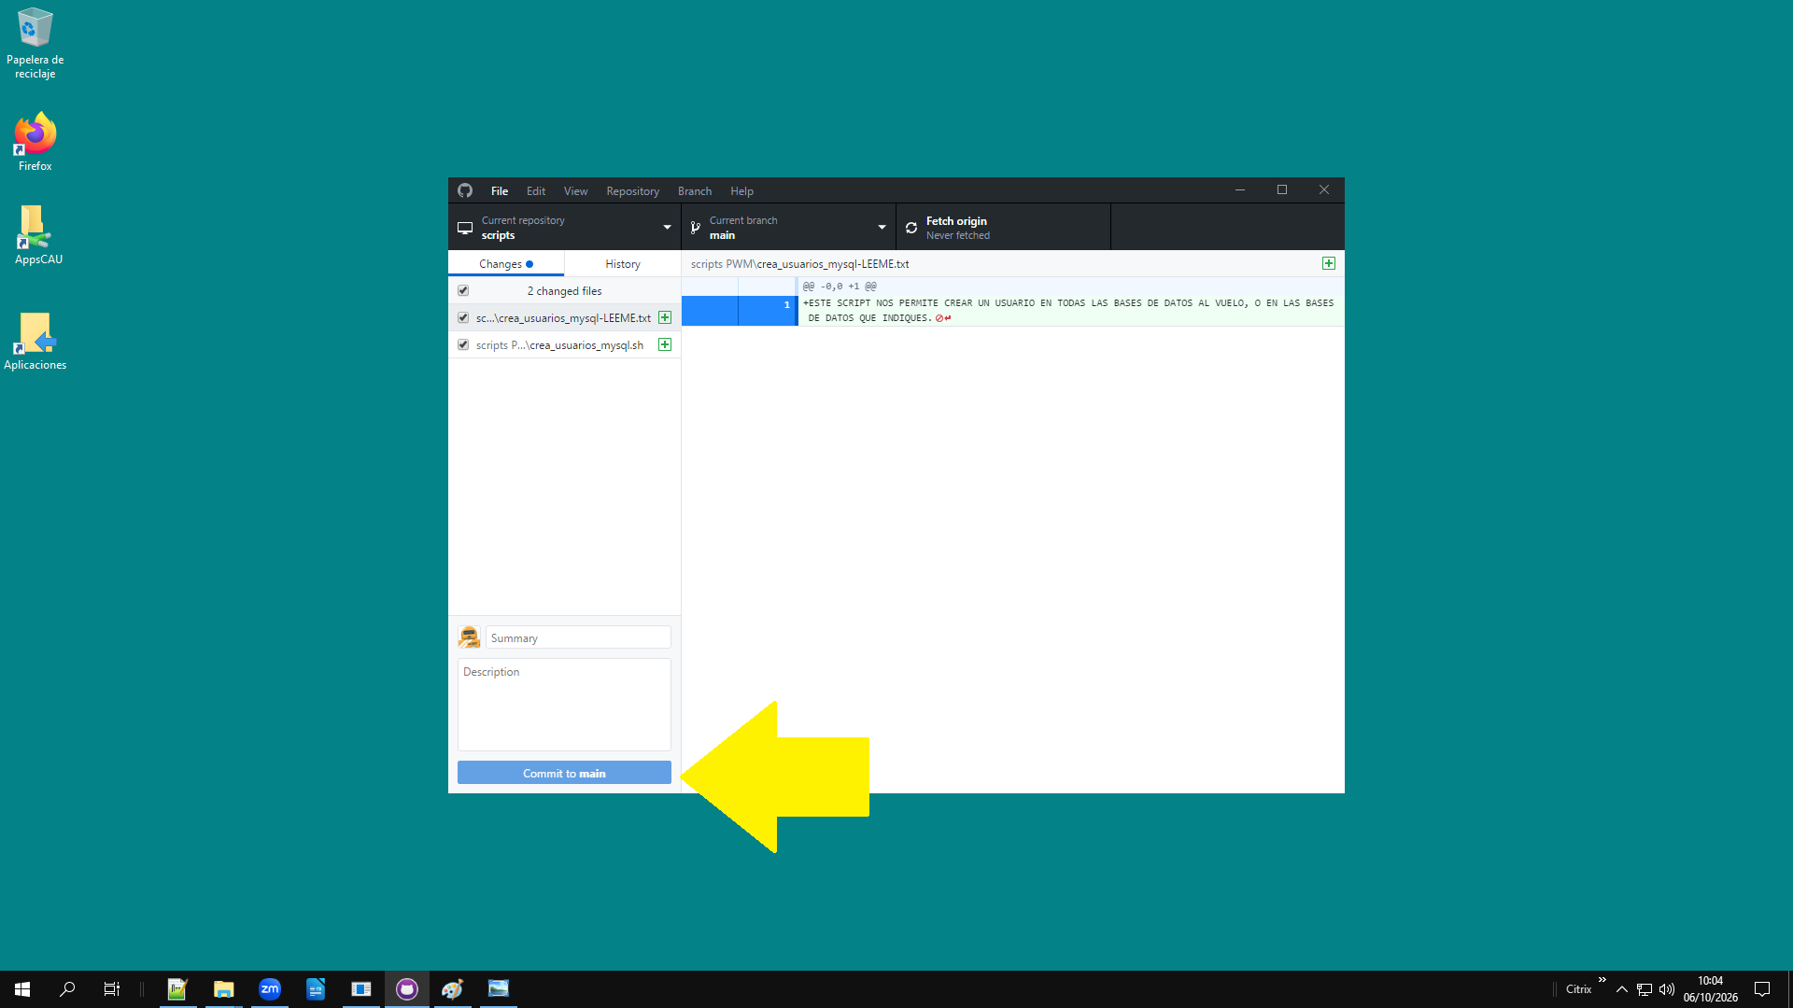Viewport: 1793px width, 1008px height.
Task: Open the Help menu
Action: click(742, 190)
